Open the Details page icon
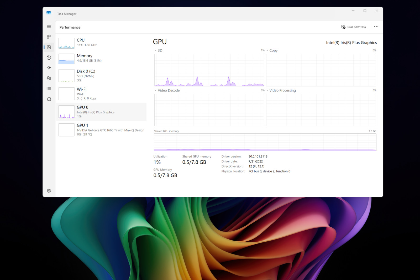 [49, 89]
